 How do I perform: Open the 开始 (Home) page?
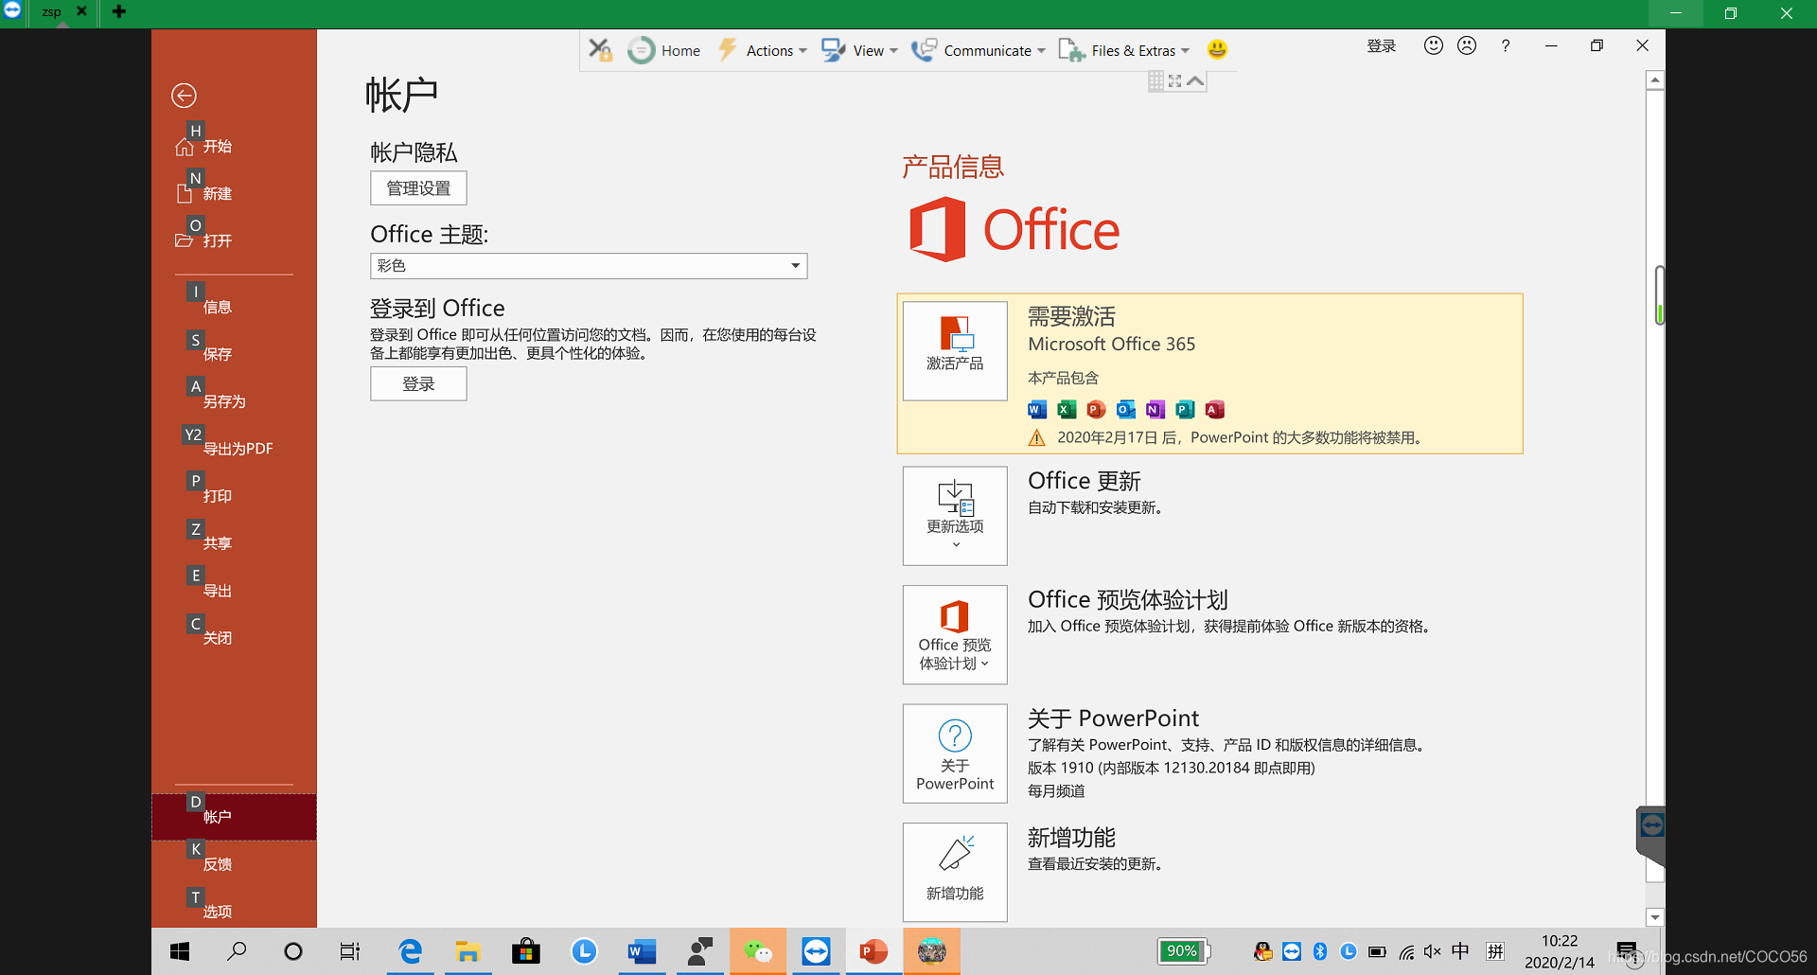pyautogui.click(x=217, y=146)
